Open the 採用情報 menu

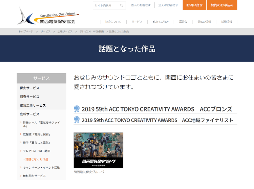tap(227, 22)
